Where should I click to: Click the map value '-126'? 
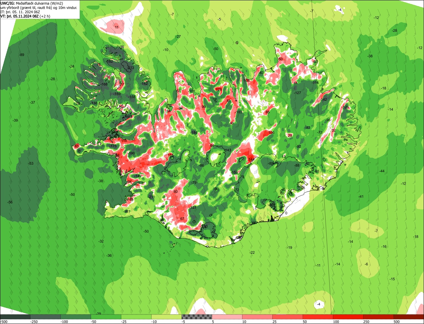pos(345,107)
